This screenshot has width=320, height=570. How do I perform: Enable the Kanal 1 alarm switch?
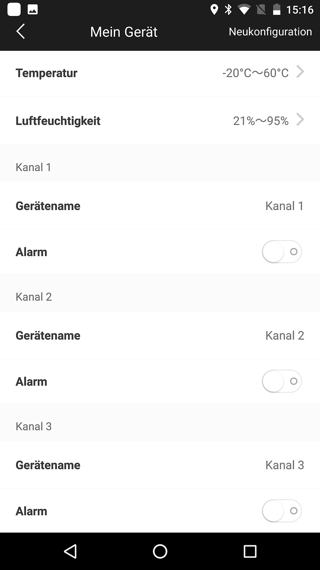(282, 252)
